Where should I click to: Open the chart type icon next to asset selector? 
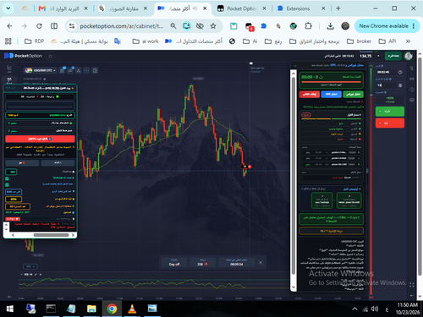[62, 70]
